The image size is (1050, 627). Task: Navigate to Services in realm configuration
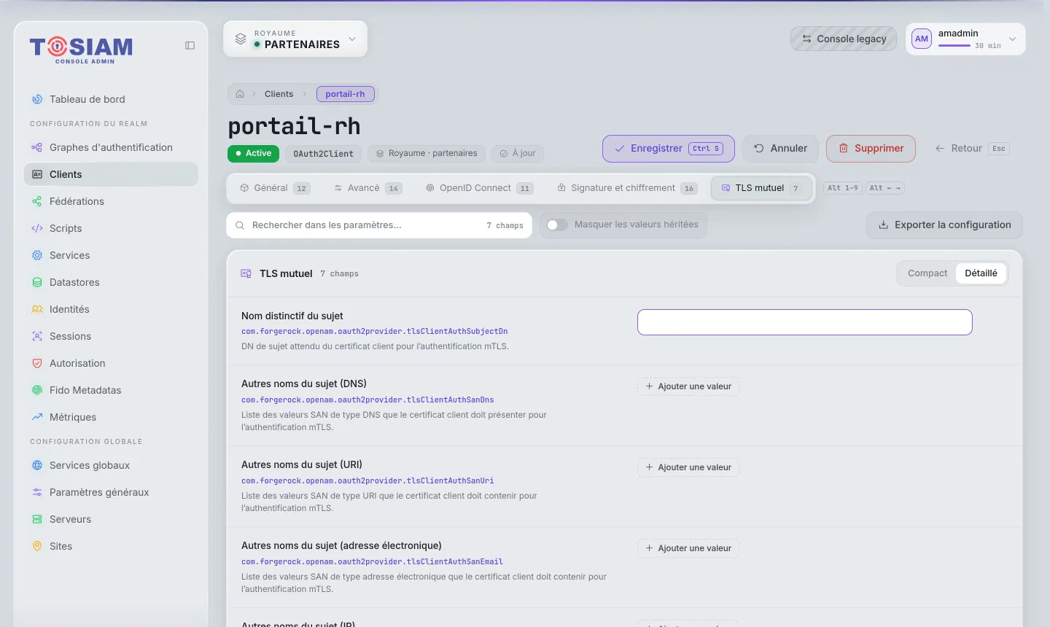coord(111,255)
